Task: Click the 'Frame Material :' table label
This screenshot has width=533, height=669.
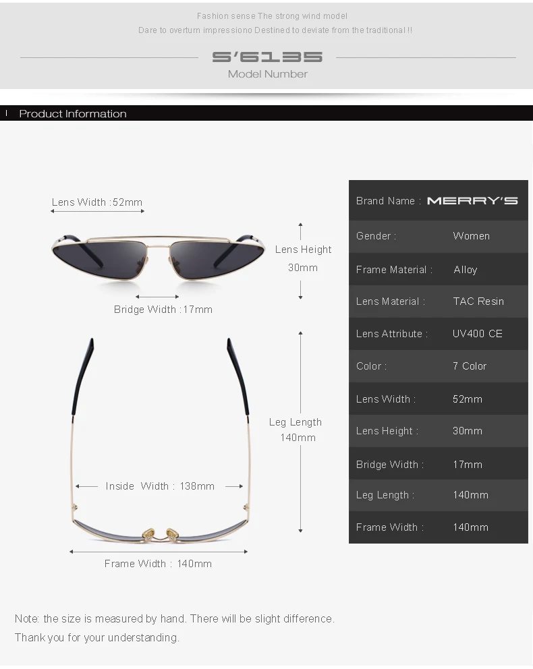Action: [x=394, y=270]
